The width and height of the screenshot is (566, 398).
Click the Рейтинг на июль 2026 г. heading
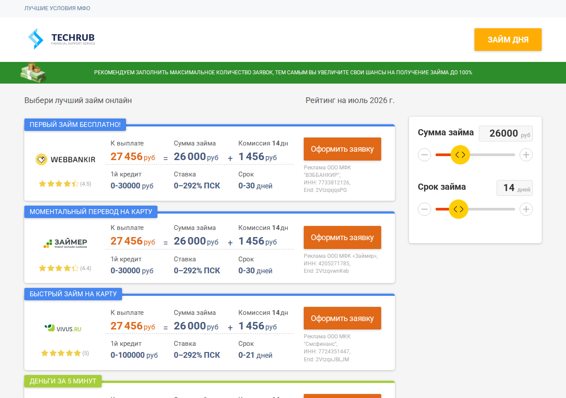pos(350,100)
